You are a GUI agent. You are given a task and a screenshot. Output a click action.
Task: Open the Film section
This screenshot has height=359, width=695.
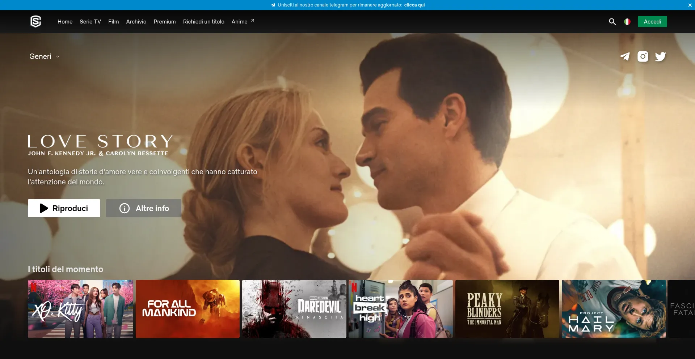[x=113, y=22]
